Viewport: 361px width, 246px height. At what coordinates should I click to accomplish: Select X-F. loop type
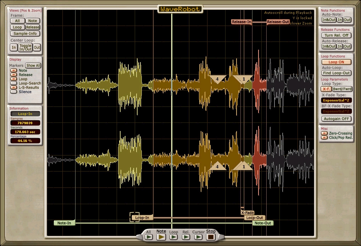[326, 89]
